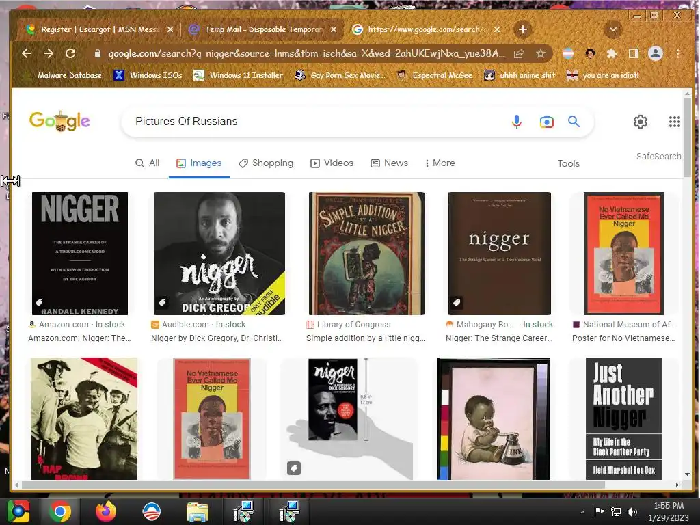Switch to the Shopping results tab
The width and height of the screenshot is (700, 525).
(x=266, y=163)
